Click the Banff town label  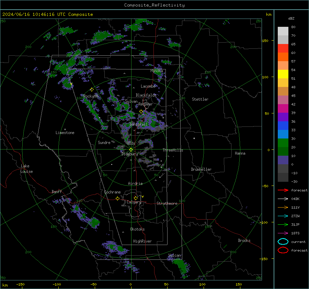pos(57,191)
